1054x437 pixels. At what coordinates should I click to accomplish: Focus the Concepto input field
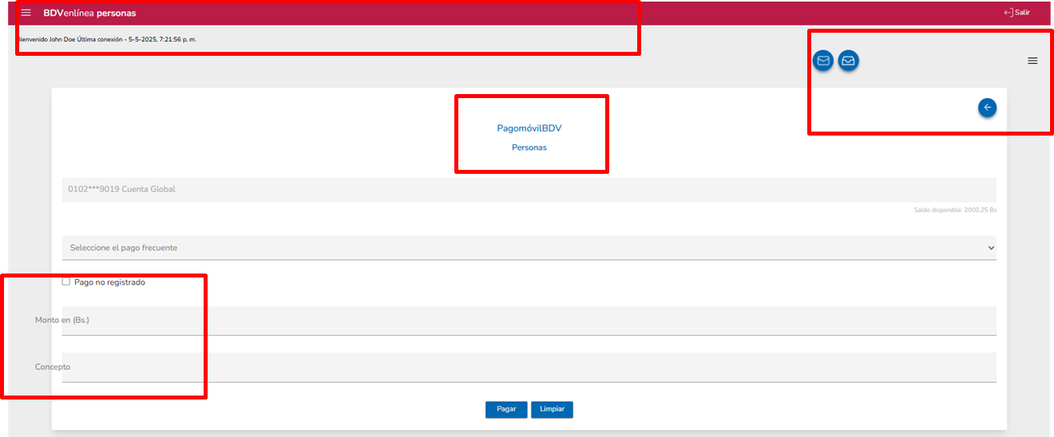(x=529, y=368)
